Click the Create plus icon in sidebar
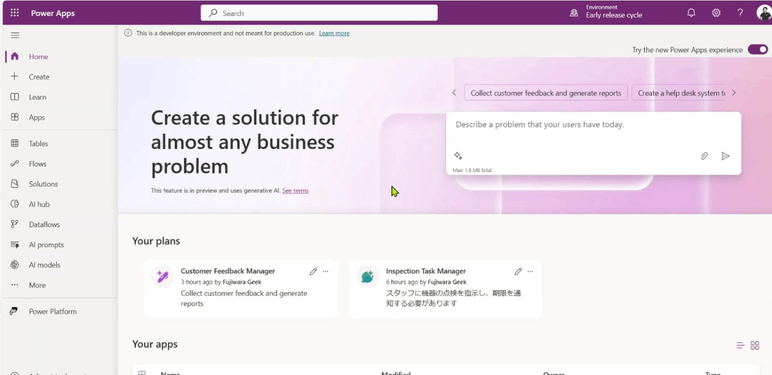 coord(15,77)
